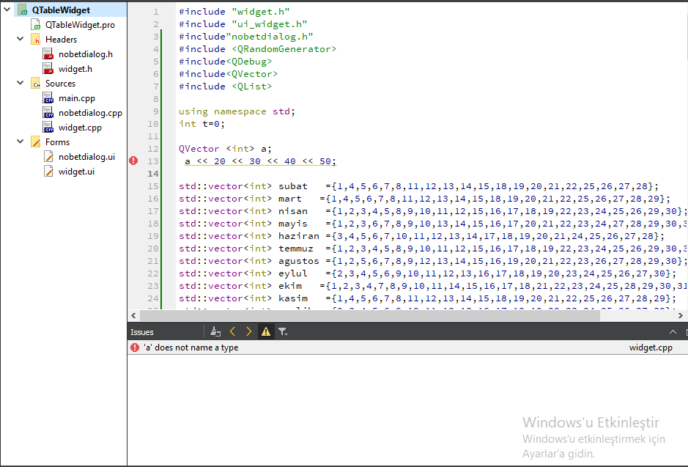688x467 pixels.
Task: Open the issues filter funnel dropdown
Action: [x=283, y=331]
